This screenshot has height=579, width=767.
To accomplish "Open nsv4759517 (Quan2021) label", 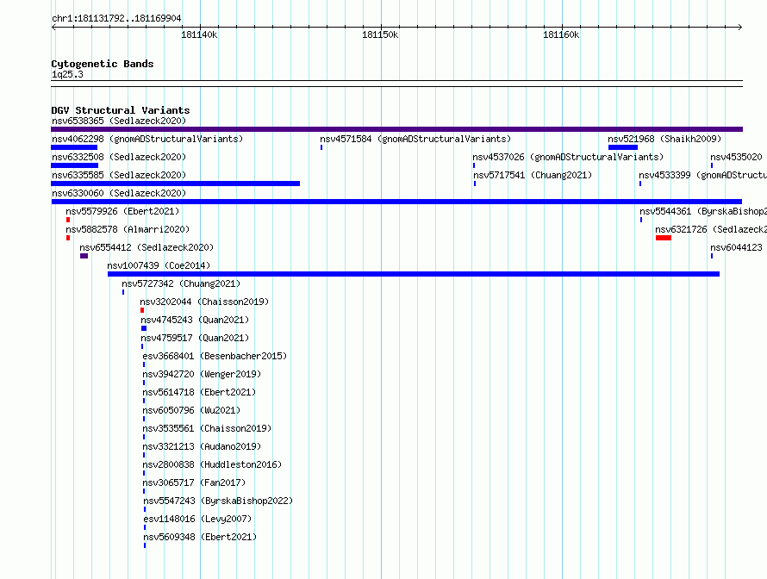I will click(x=195, y=338).
